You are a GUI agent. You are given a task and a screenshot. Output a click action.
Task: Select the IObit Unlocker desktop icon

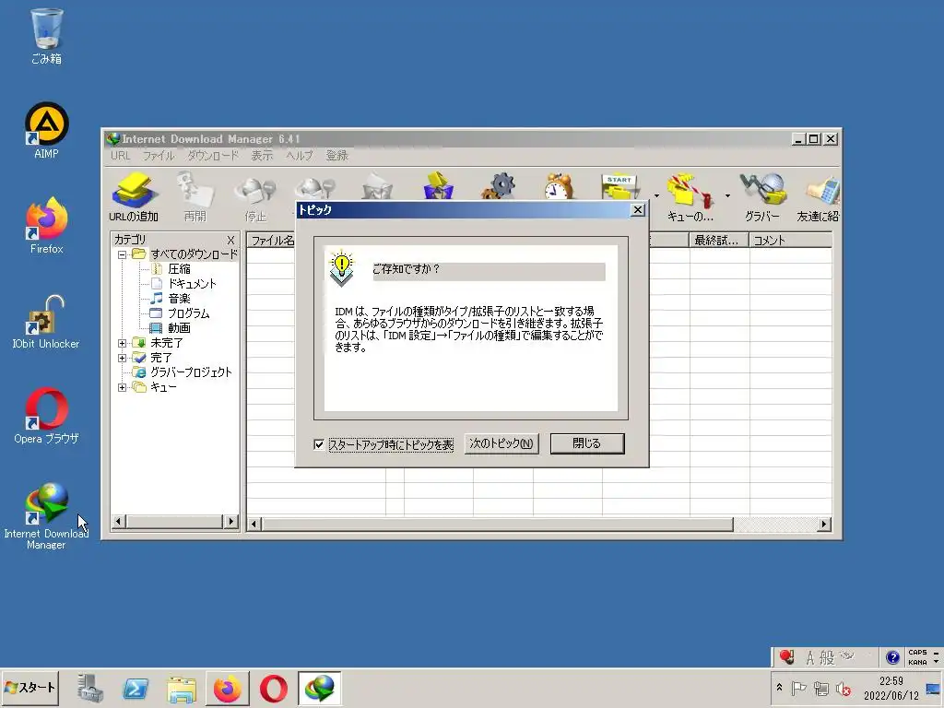coord(46,322)
